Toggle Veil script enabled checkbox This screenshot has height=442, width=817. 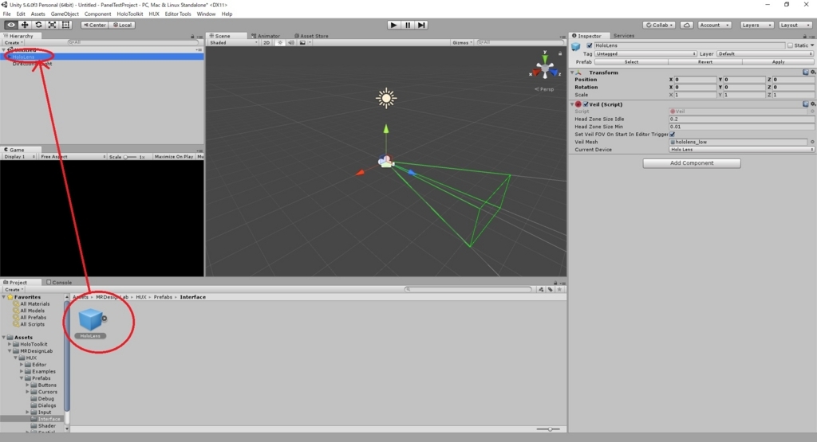586,104
